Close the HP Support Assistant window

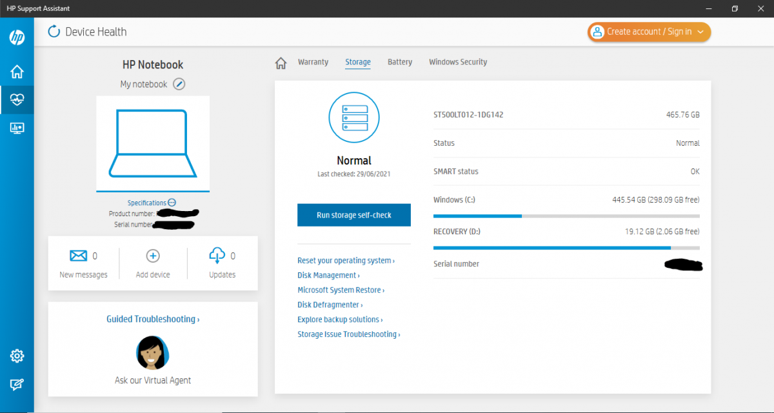point(762,8)
